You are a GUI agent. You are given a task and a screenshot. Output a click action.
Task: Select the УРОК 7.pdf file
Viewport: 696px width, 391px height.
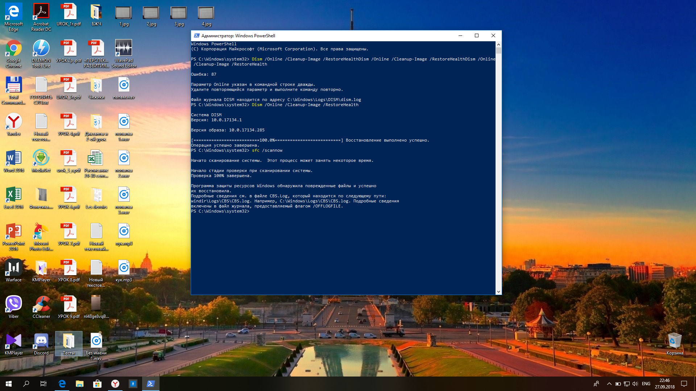(69, 232)
